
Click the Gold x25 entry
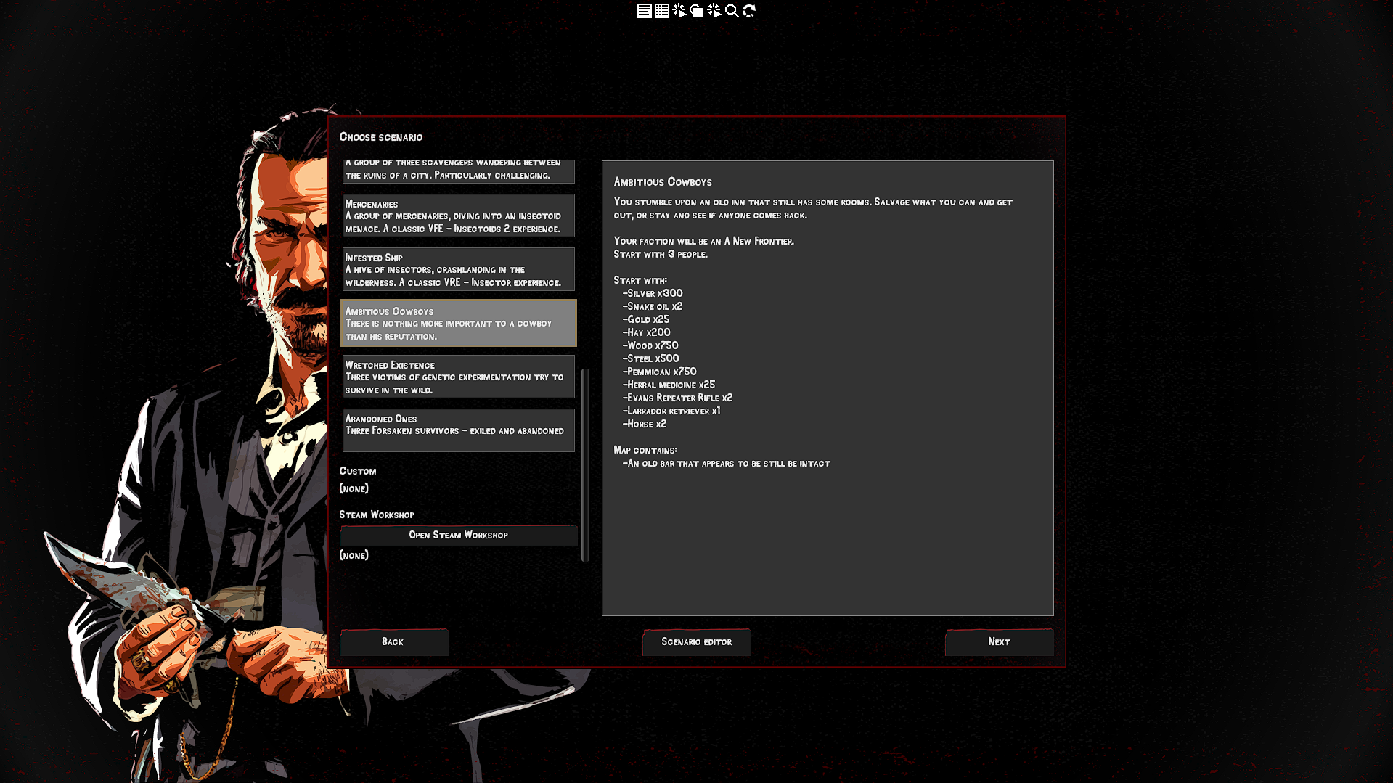648,320
